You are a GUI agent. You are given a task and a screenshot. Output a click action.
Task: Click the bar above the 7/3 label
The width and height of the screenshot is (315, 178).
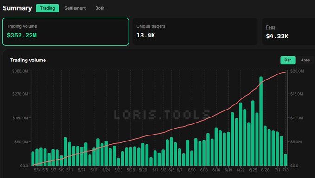(285, 160)
